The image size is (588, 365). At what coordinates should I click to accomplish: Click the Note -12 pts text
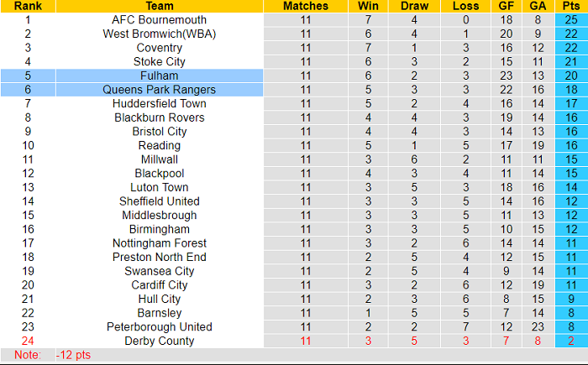[74, 356]
